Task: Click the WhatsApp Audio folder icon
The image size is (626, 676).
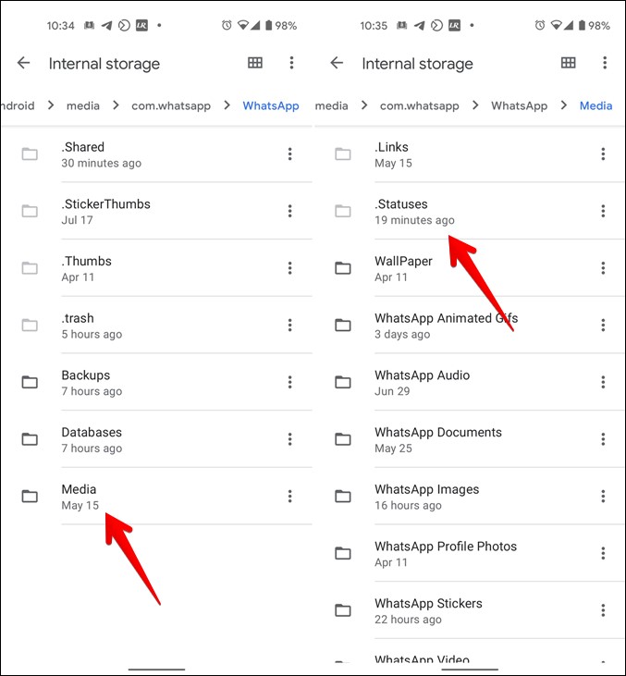Action: 343,383
